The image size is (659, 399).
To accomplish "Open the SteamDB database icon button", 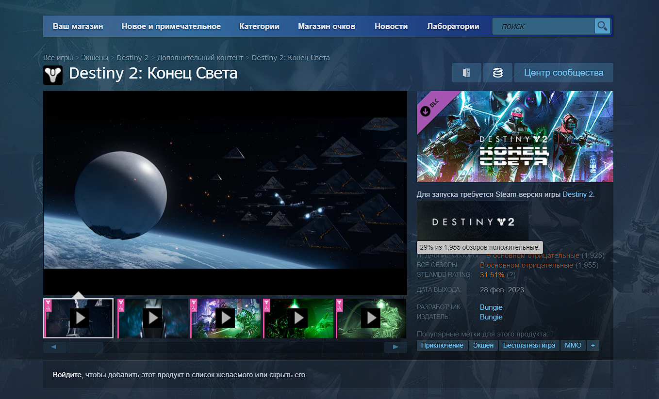I will click(x=497, y=73).
